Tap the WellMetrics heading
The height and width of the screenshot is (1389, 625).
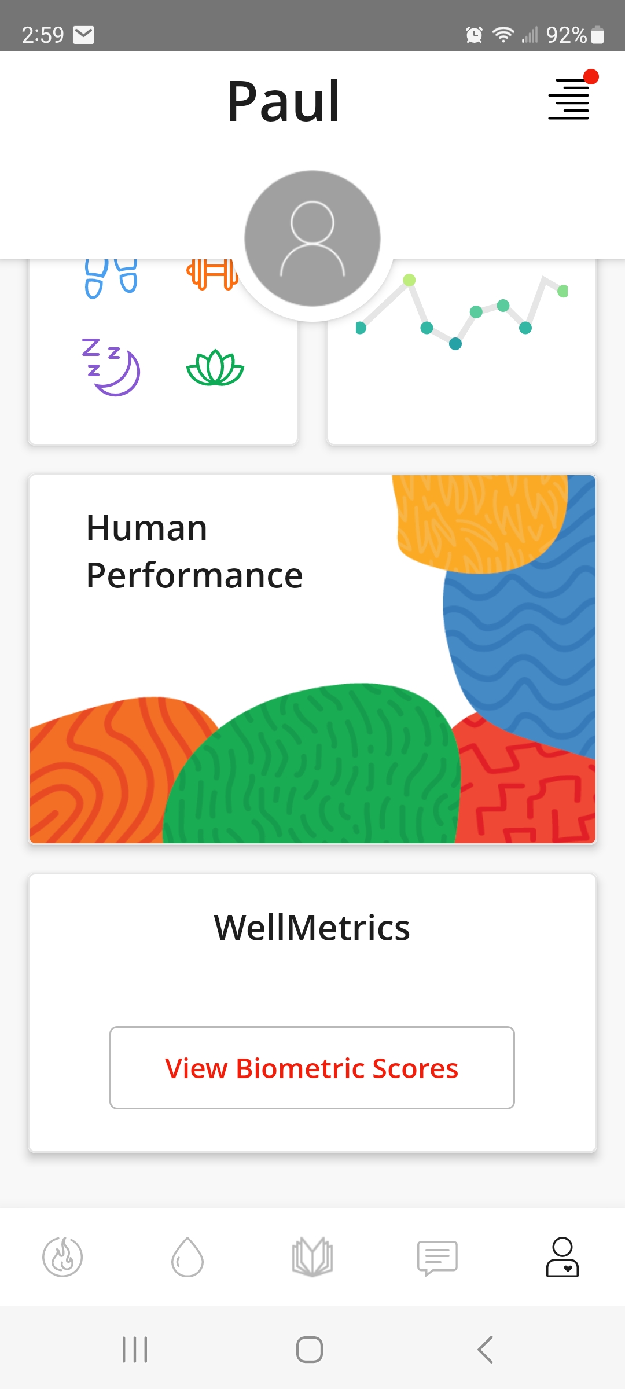[312, 928]
